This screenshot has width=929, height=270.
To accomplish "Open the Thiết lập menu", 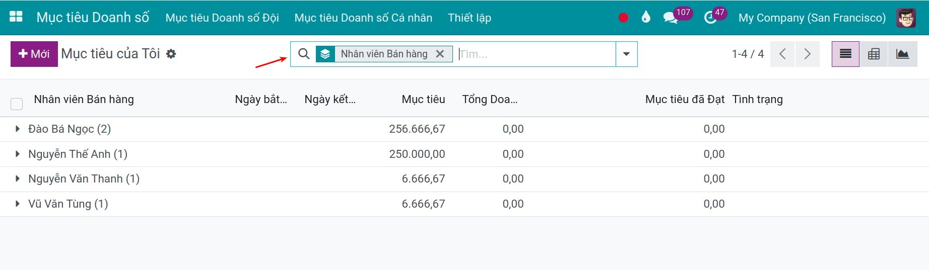I will pyautogui.click(x=470, y=18).
